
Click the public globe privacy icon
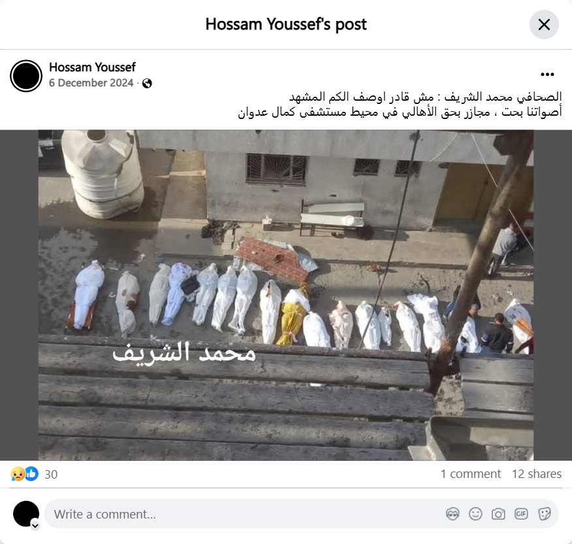tap(147, 84)
